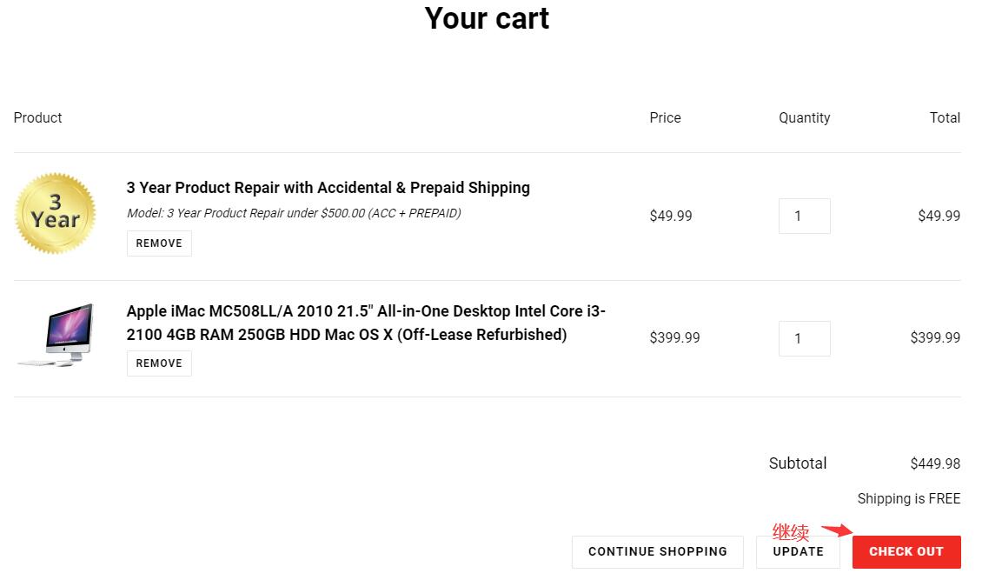Open the 3 Year Product Repair product link

pos(328,188)
